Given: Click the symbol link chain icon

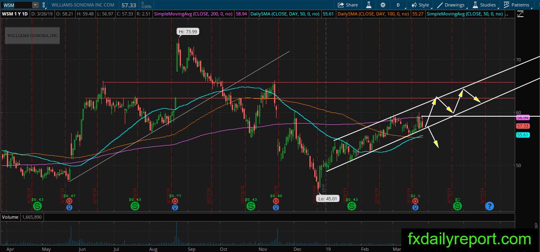Looking at the screenshot, I should [x=44, y=5].
